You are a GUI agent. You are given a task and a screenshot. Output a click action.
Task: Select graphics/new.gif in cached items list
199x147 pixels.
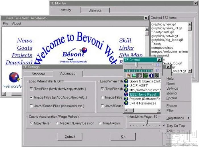click(163, 24)
